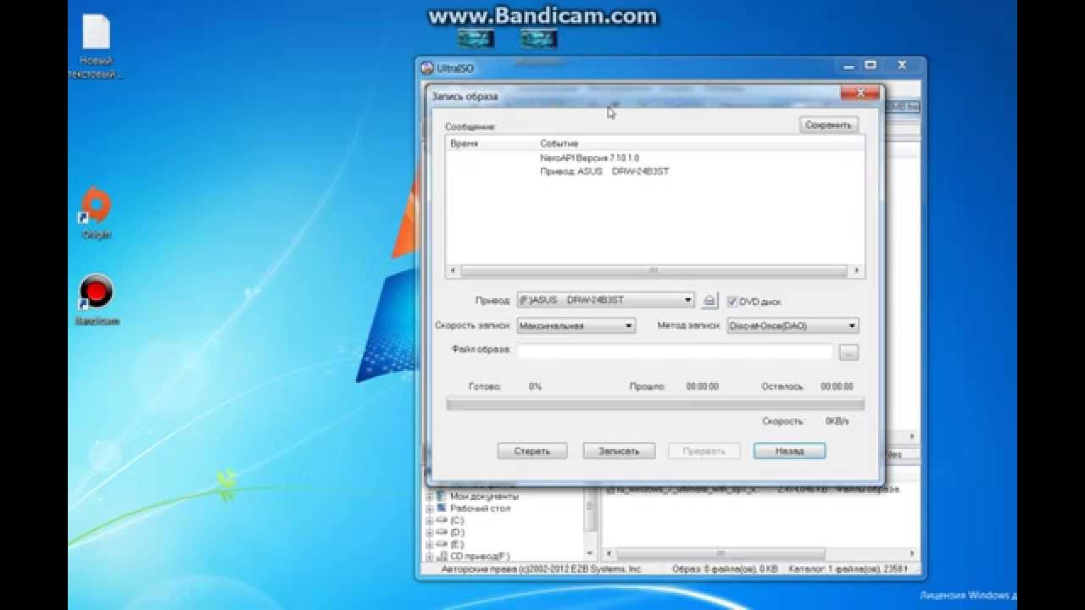Click the UltraISO logo in title bar

click(427, 67)
